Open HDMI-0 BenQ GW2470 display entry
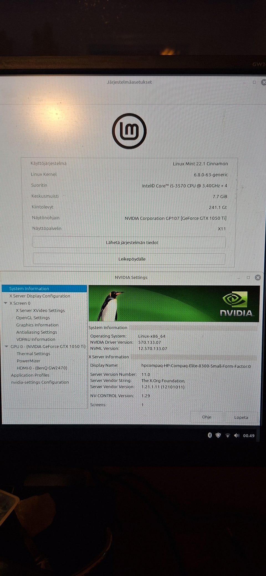266x576 pixels. coord(42,368)
